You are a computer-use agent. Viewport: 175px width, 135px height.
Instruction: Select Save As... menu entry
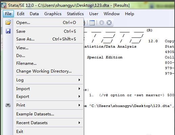48,39
